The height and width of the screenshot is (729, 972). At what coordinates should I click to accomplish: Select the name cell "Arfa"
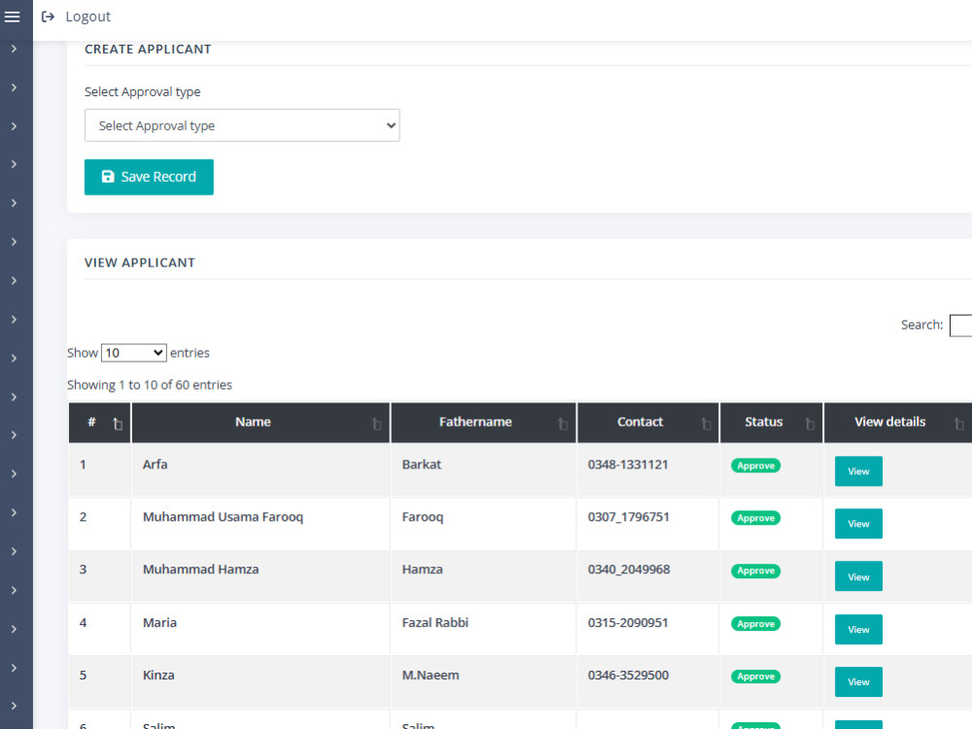pos(155,465)
